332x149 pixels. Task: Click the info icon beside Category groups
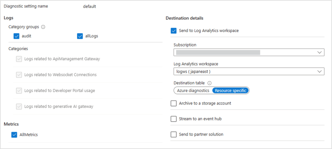click(x=43, y=27)
